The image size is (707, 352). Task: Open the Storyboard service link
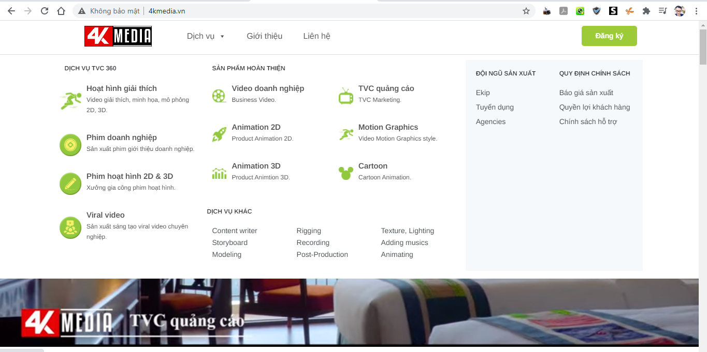pyautogui.click(x=229, y=243)
